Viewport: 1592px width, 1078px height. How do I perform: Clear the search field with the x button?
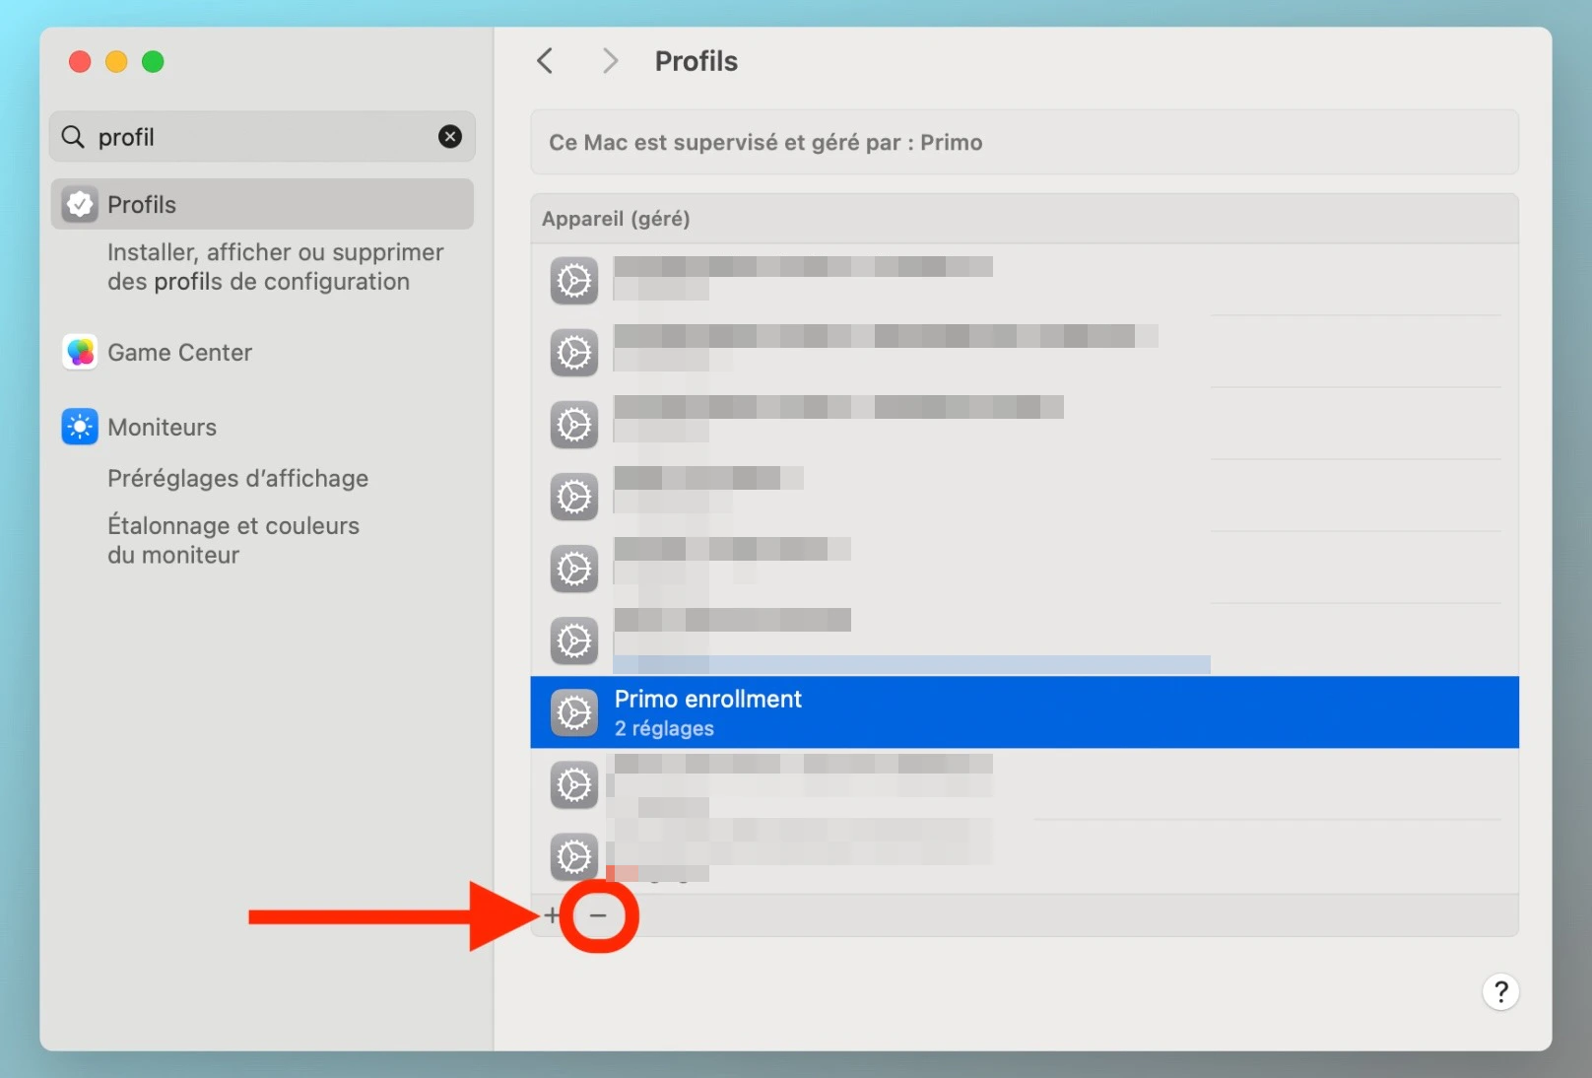click(x=449, y=137)
